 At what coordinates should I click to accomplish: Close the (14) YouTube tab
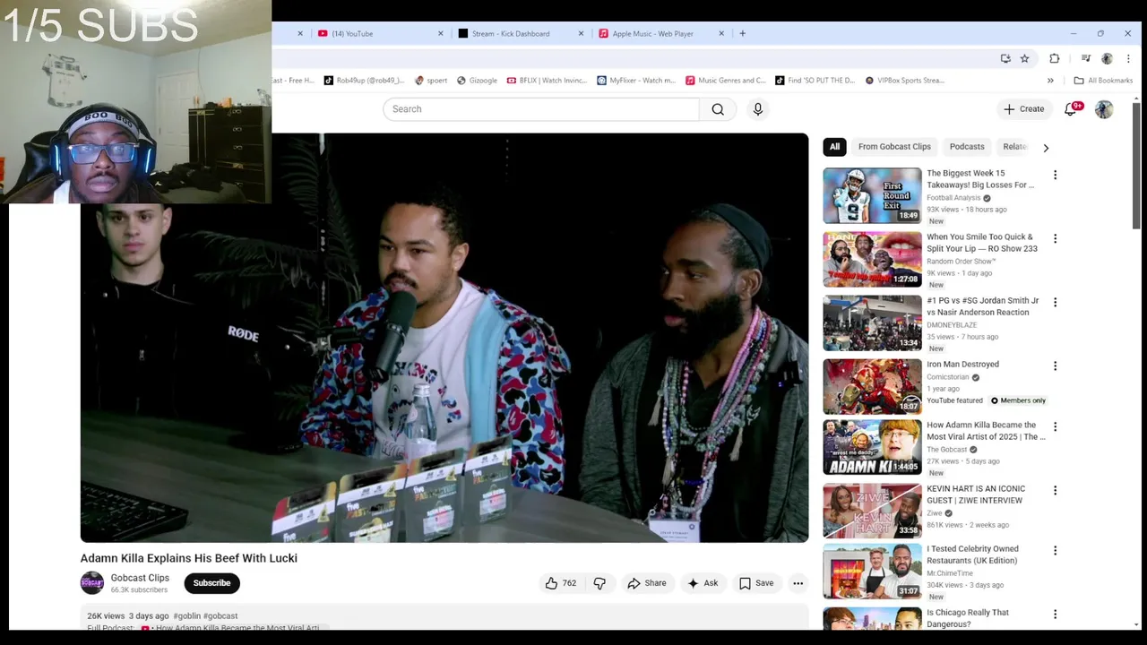click(440, 33)
